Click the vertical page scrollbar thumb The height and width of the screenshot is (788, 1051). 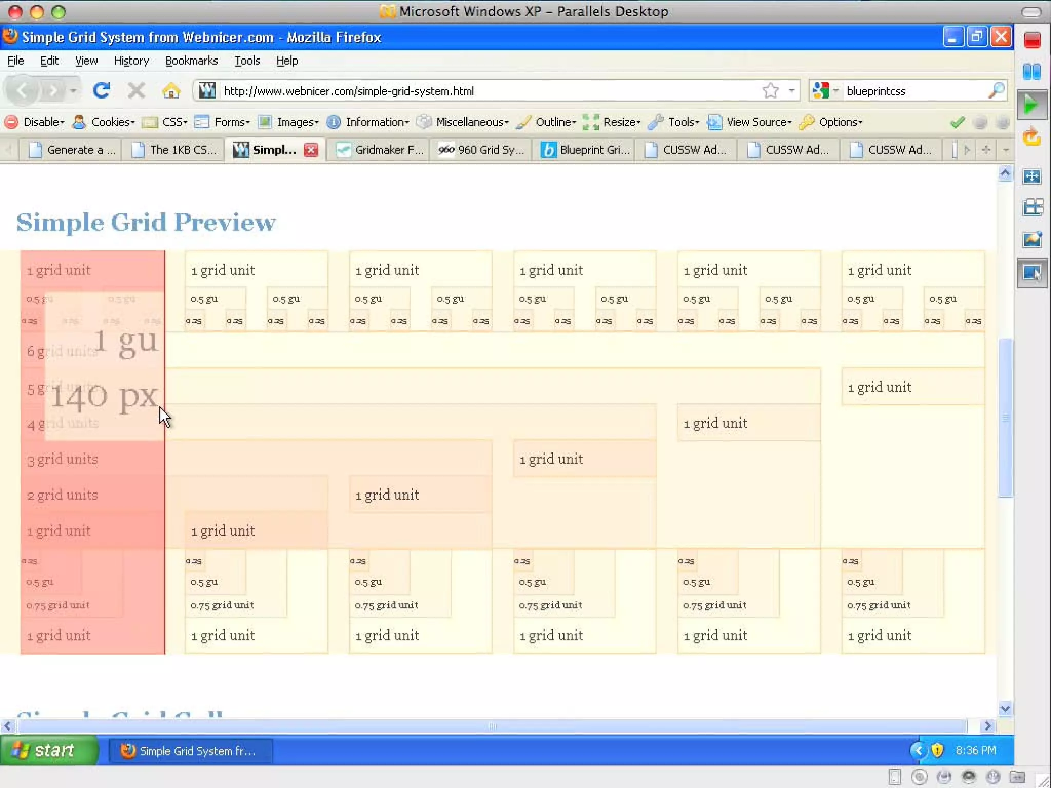click(1005, 417)
